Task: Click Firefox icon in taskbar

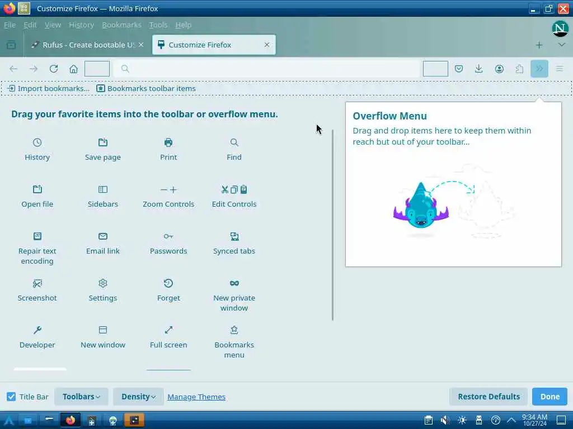Action: tap(71, 420)
